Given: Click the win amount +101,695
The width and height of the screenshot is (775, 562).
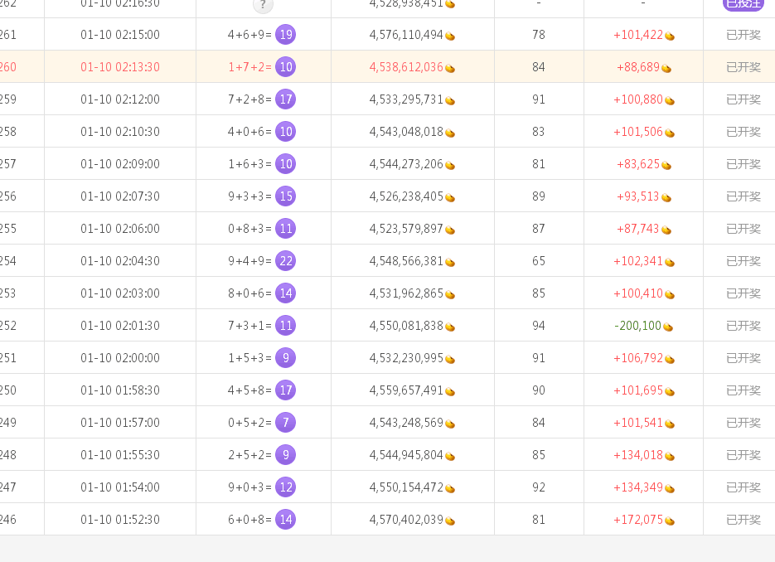Looking at the screenshot, I should point(638,390).
